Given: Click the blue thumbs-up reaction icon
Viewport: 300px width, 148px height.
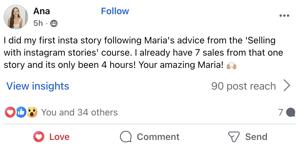Looking at the screenshot, I should coord(21,112).
